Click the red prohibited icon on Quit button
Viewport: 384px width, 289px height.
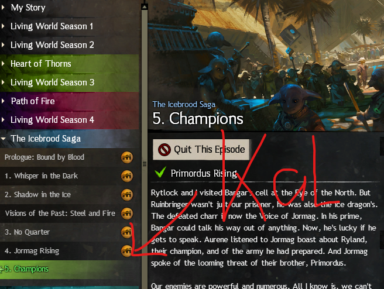point(164,149)
